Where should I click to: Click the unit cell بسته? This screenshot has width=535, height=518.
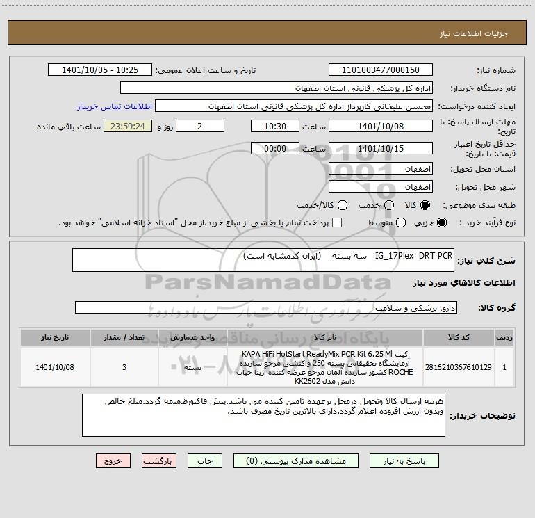pos(192,367)
